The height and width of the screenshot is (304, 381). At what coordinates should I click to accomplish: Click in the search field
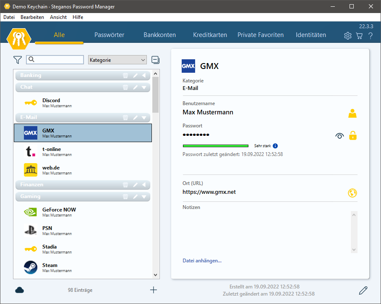click(55, 60)
